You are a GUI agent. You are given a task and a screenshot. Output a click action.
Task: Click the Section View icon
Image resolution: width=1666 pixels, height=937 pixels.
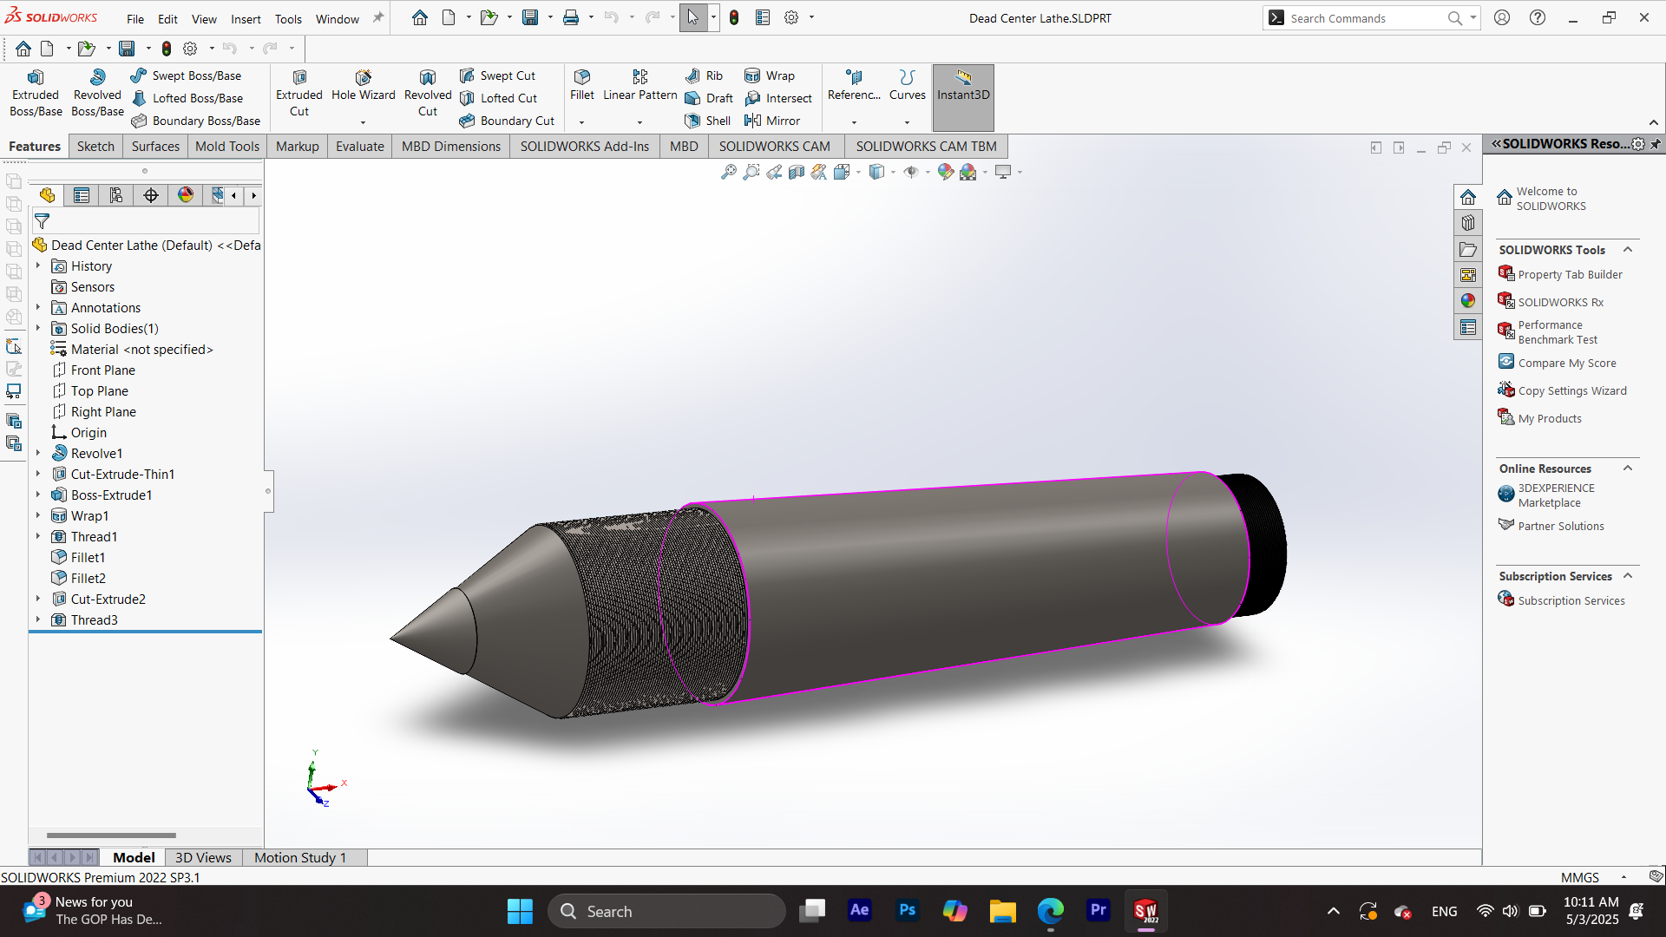click(797, 173)
